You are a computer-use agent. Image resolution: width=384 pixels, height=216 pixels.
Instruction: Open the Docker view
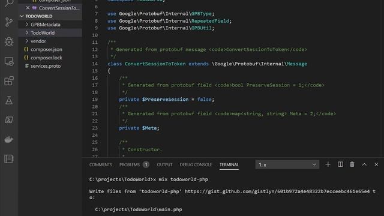click(x=9, y=139)
